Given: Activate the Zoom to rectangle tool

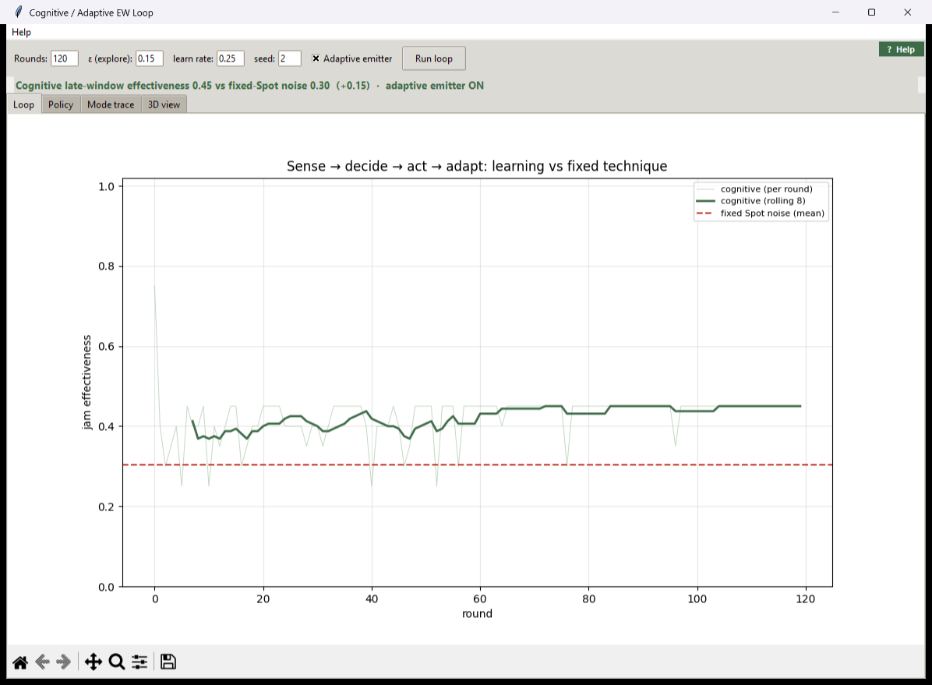Looking at the screenshot, I should tap(117, 662).
